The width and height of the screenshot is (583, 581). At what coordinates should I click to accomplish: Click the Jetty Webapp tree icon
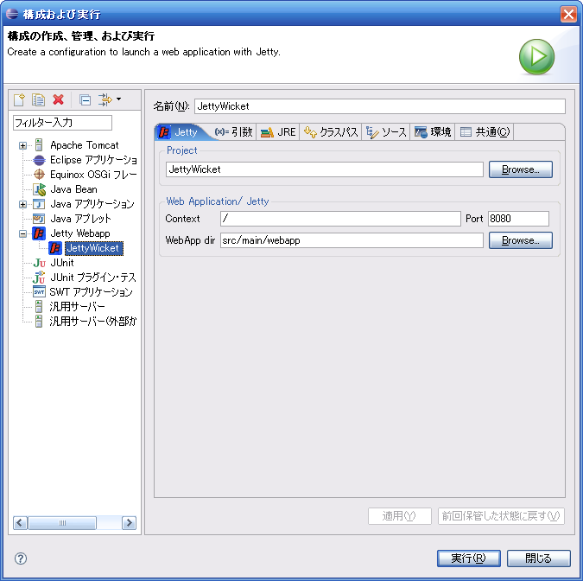tap(39, 233)
